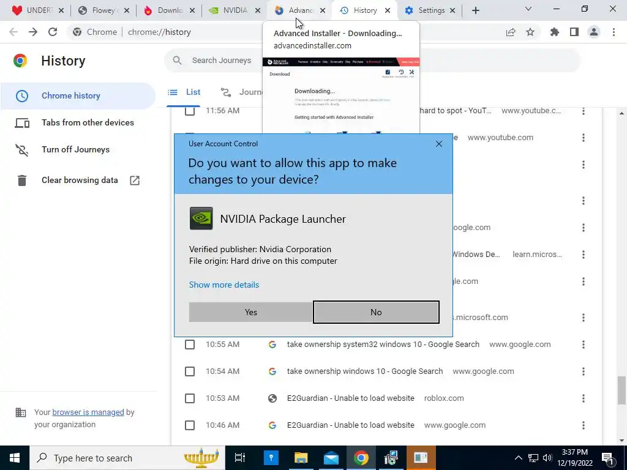Click the network tray icon

pos(533,458)
